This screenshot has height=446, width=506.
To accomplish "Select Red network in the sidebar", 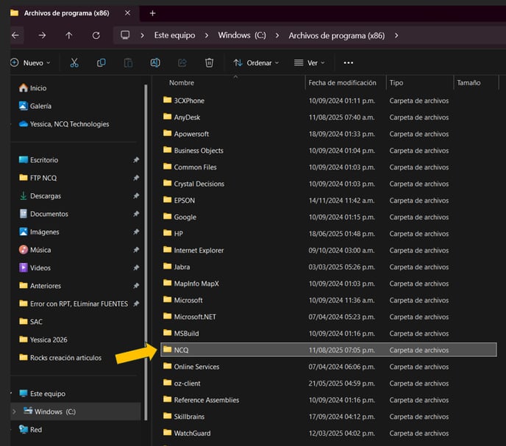I will click(30, 430).
